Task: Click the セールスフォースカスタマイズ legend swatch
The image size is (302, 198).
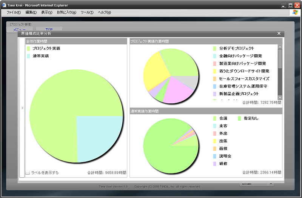Action: tap(215, 79)
